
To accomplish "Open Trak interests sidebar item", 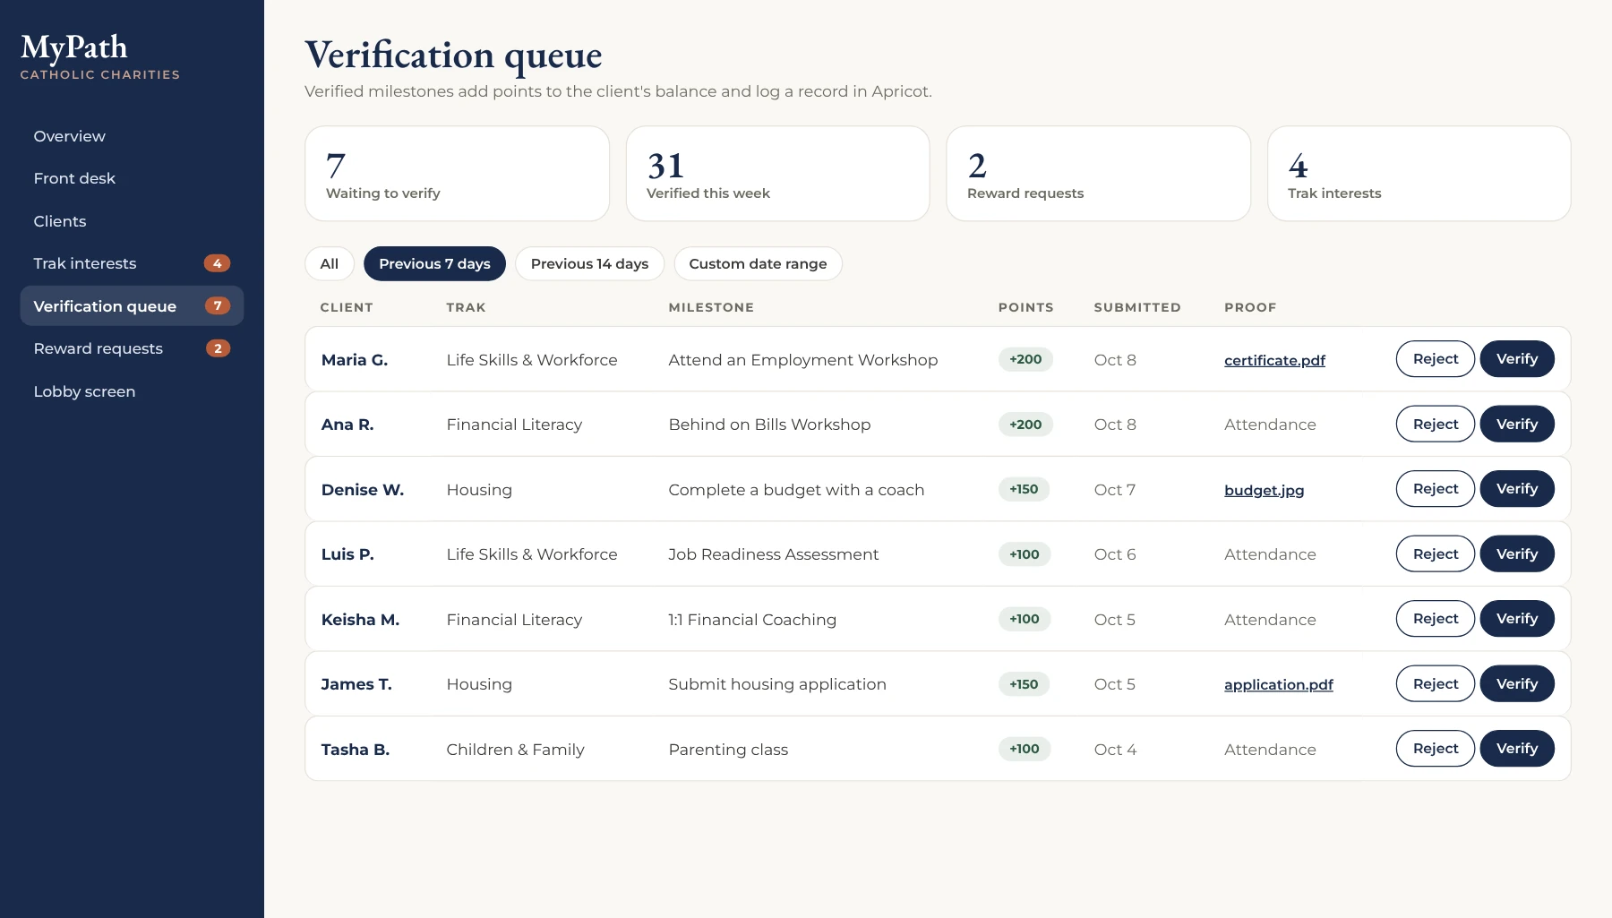I will click(132, 263).
